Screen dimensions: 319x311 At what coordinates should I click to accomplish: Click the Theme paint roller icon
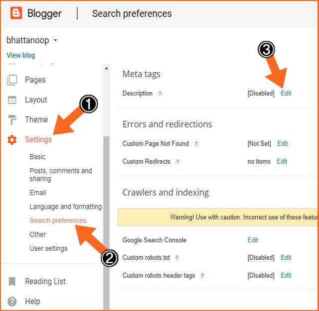12,120
